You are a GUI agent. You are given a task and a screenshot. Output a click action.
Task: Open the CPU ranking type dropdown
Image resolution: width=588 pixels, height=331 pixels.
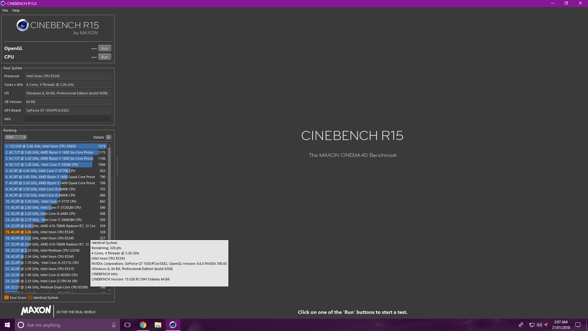(16, 137)
